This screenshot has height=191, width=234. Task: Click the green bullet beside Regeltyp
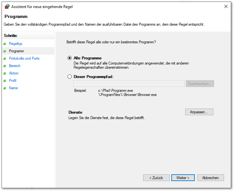4,44
